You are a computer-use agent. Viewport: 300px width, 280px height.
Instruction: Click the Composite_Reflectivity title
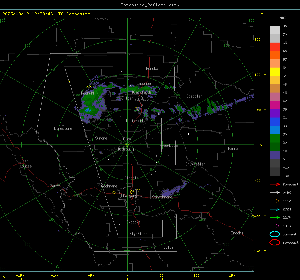pos(150,5)
